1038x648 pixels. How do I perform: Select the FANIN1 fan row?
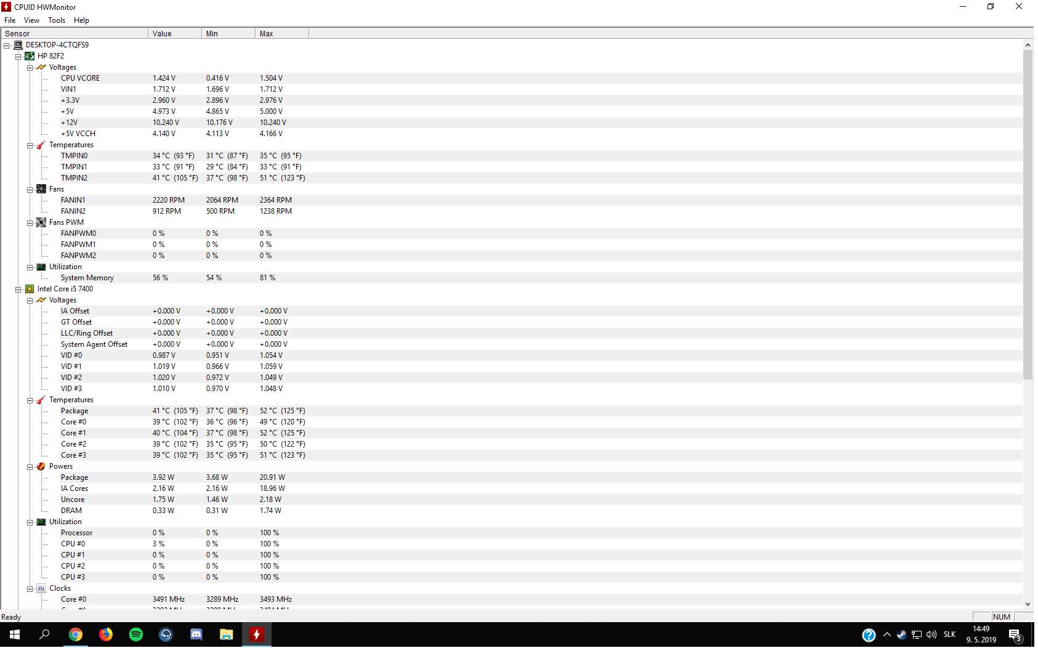(512, 200)
